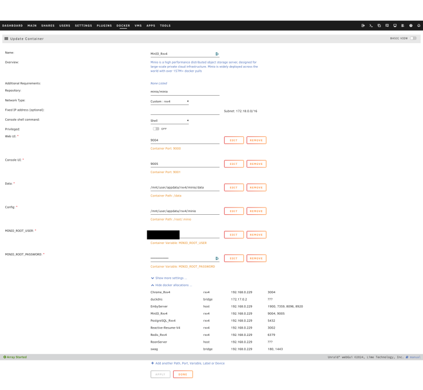Click the Reactive-Resume-V4 allocation row

tap(213, 328)
